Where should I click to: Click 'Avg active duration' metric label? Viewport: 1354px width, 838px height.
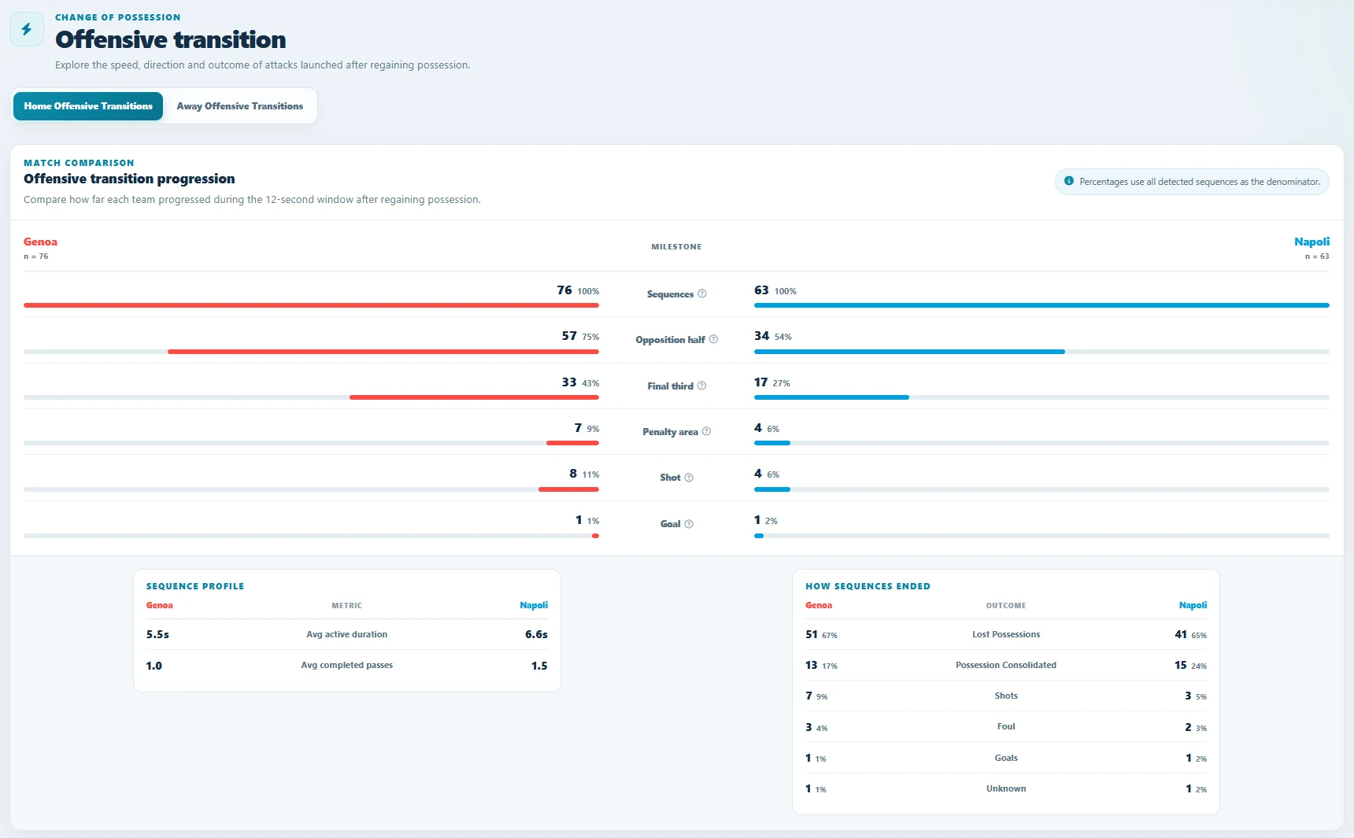coord(347,634)
